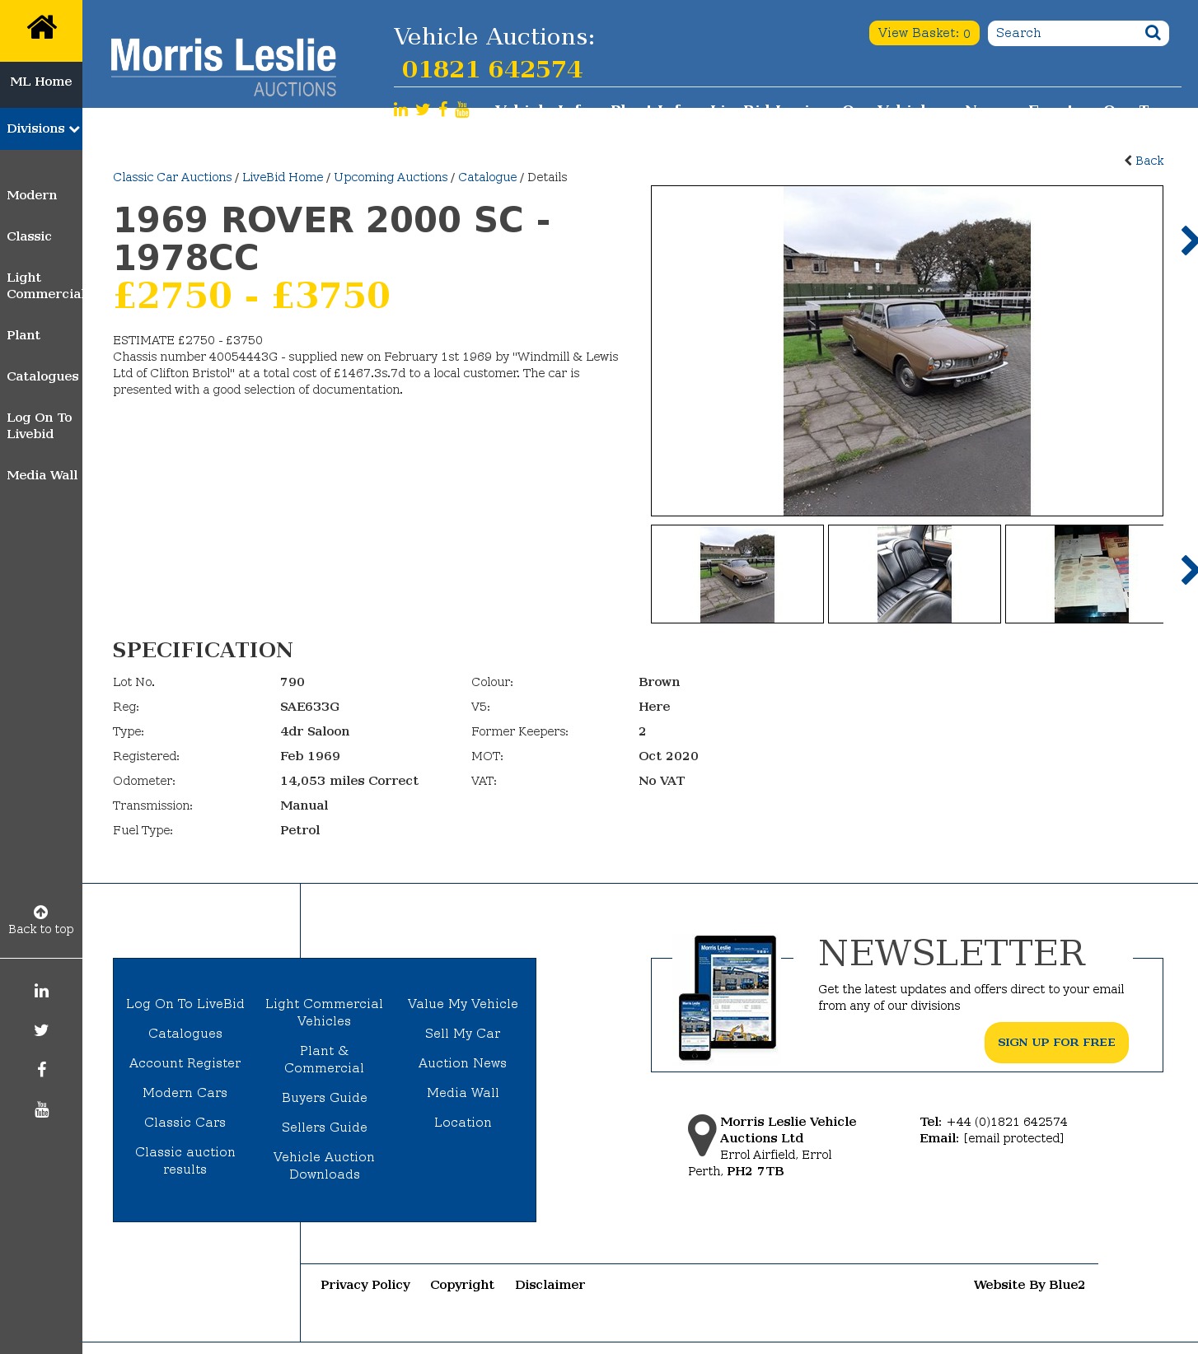Open Light Commercial Vehicles footer link
Viewport: 1198px width, 1354px height.
[325, 1012]
